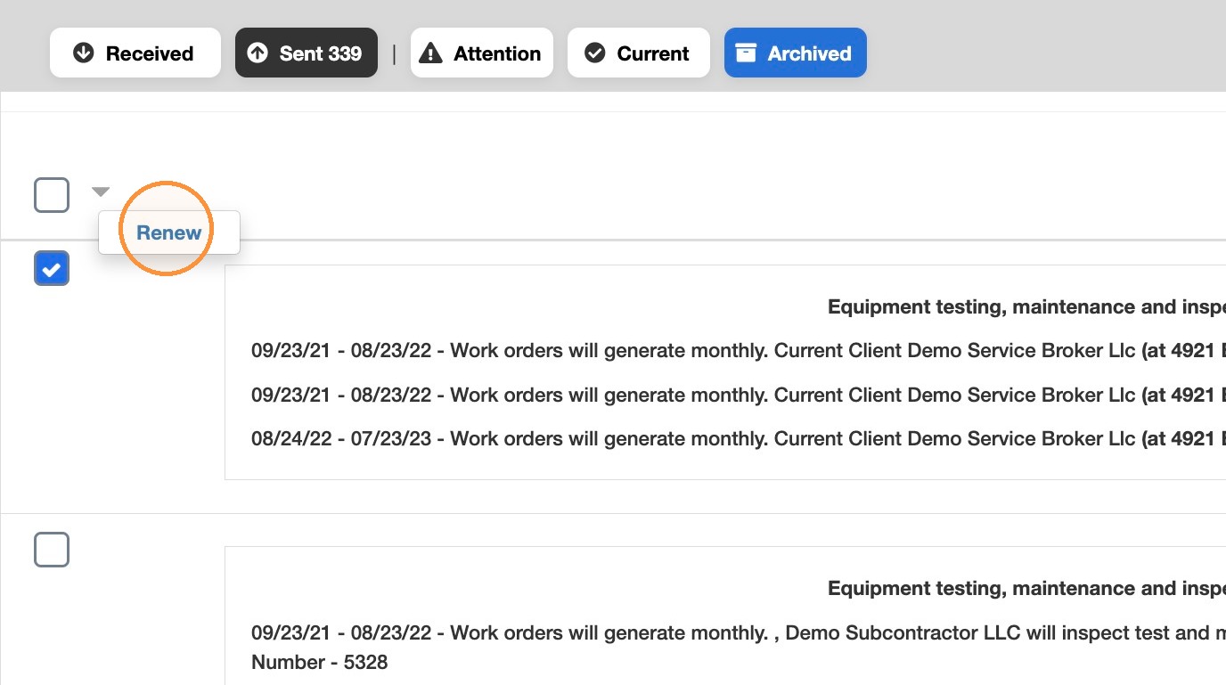Screen dimensions: 1226x685
Task: Click the Demo Subcontractor LLC work orders line
Action: [x=739, y=633]
